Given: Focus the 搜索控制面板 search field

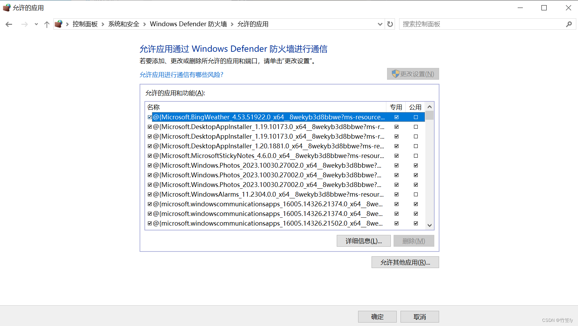Looking at the screenshot, I should [483, 24].
